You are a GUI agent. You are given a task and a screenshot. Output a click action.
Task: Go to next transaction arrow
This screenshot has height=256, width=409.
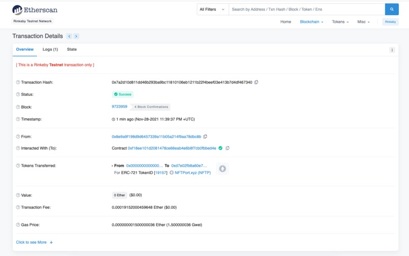76,36
